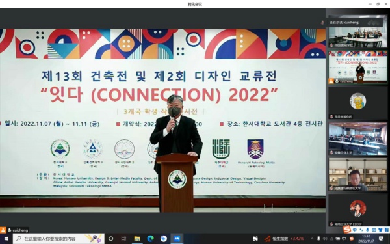Open Microsoft Edge from the taskbar
The height and width of the screenshot is (244, 390).
tap(150, 239)
